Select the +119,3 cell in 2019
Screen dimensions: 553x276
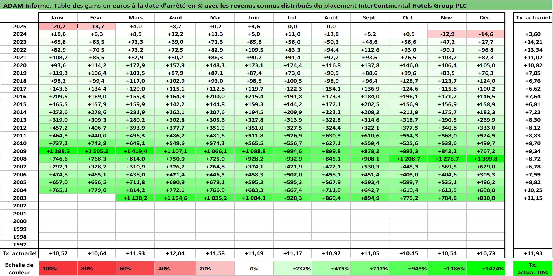pyautogui.click(x=58, y=73)
